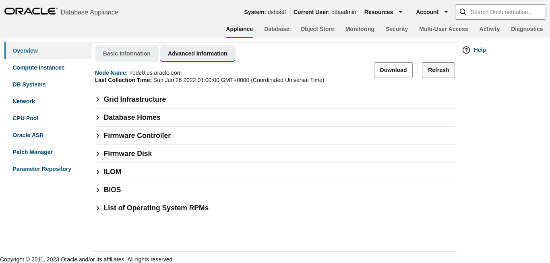
Task: Click the Refresh button
Action: tap(438, 70)
